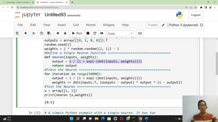
Task: Open File Explorer from the taskbar
Action: [97, 119]
